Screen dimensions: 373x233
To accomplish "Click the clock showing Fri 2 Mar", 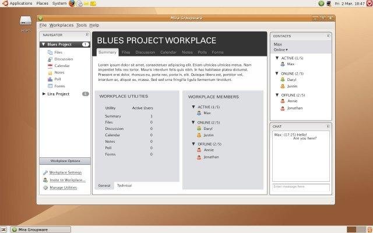I will (x=350, y=3).
